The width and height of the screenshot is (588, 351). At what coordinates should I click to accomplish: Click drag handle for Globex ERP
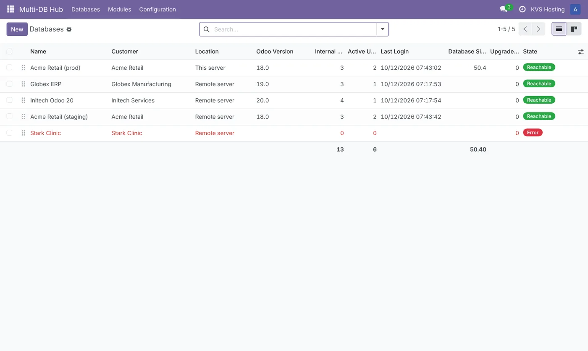[x=24, y=84]
